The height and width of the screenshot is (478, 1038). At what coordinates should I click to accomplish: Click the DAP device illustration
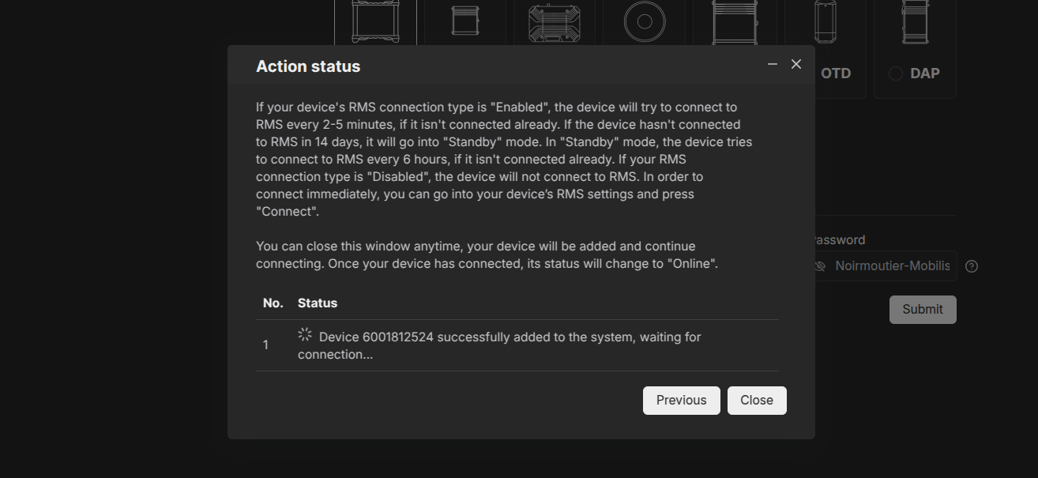915,22
